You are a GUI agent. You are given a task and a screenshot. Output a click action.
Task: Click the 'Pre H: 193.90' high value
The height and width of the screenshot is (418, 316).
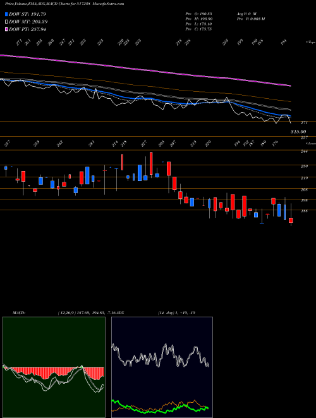coord(198,19)
